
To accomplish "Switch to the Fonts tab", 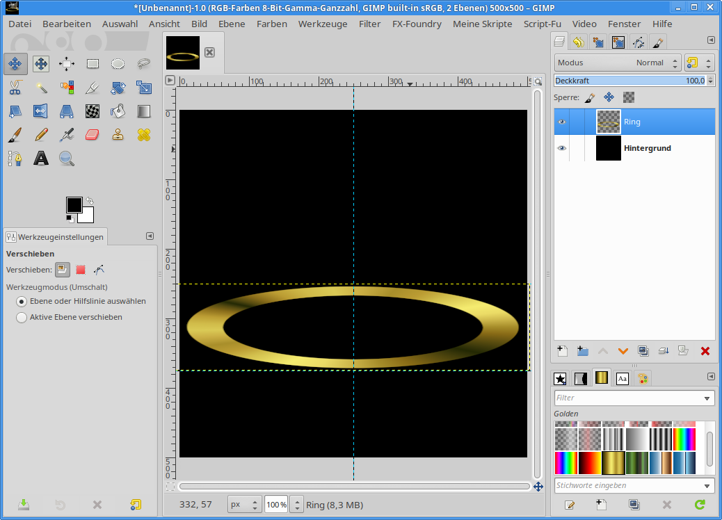I will [x=623, y=379].
